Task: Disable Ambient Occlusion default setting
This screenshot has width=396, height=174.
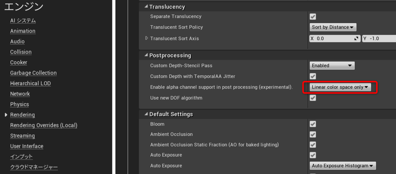Action: pos(313,134)
